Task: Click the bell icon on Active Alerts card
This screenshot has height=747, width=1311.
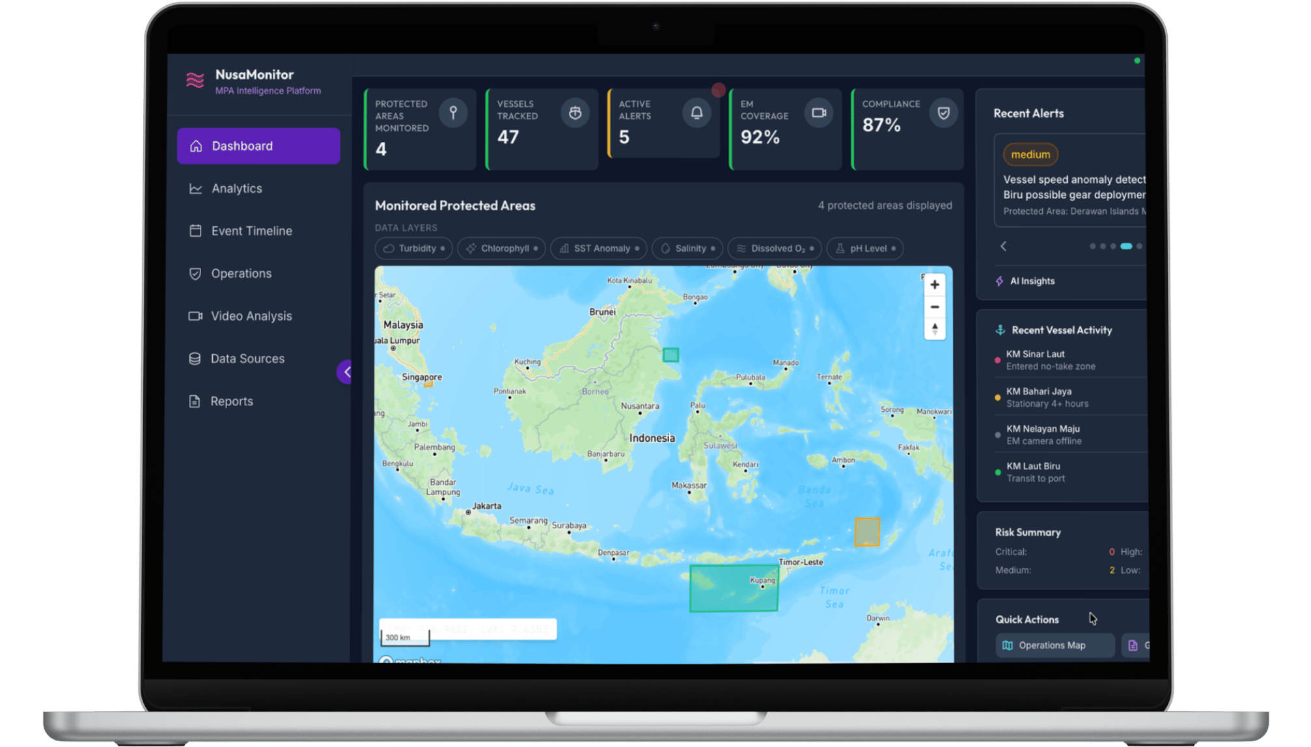Action: point(697,112)
